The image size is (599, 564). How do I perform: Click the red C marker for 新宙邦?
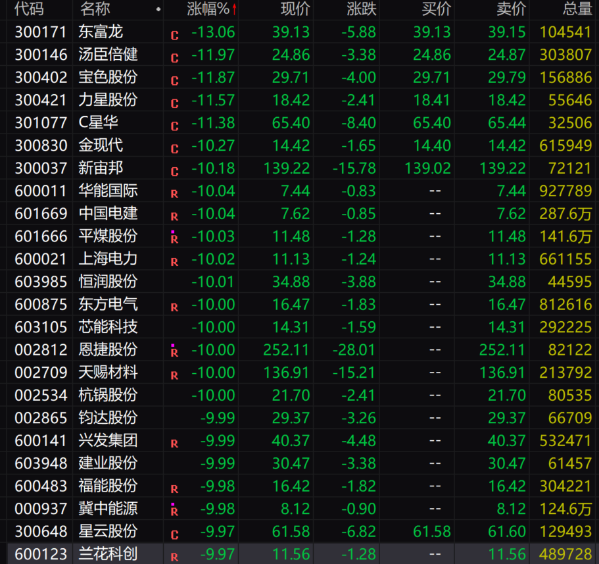pos(175,171)
